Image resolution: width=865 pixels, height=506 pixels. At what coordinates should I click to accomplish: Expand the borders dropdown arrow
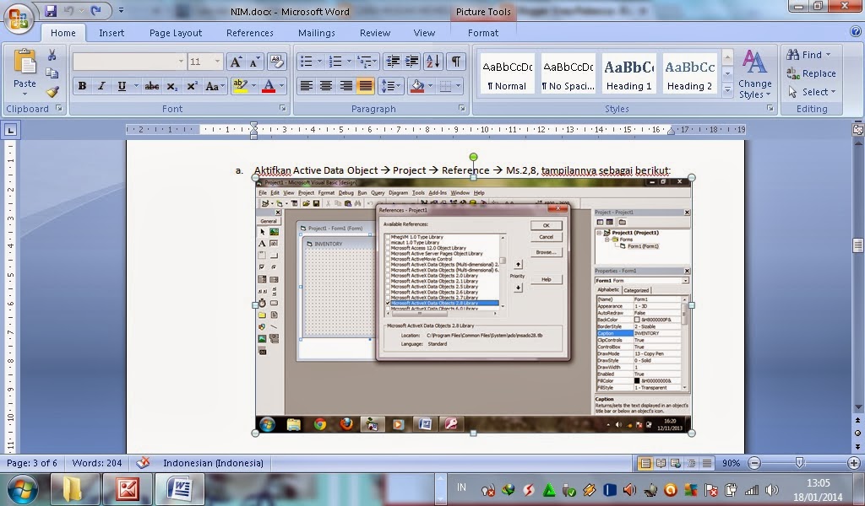coord(459,86)
